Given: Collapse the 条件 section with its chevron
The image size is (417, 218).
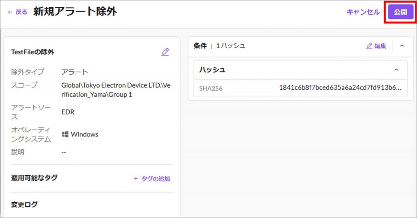Looking at the screenshot, I should pos(402,46).
